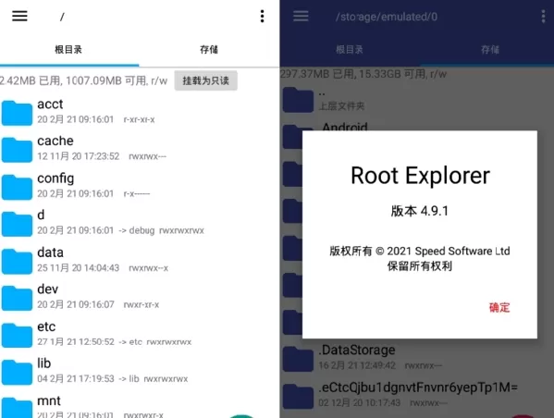Open mnt folder icon

17,408
